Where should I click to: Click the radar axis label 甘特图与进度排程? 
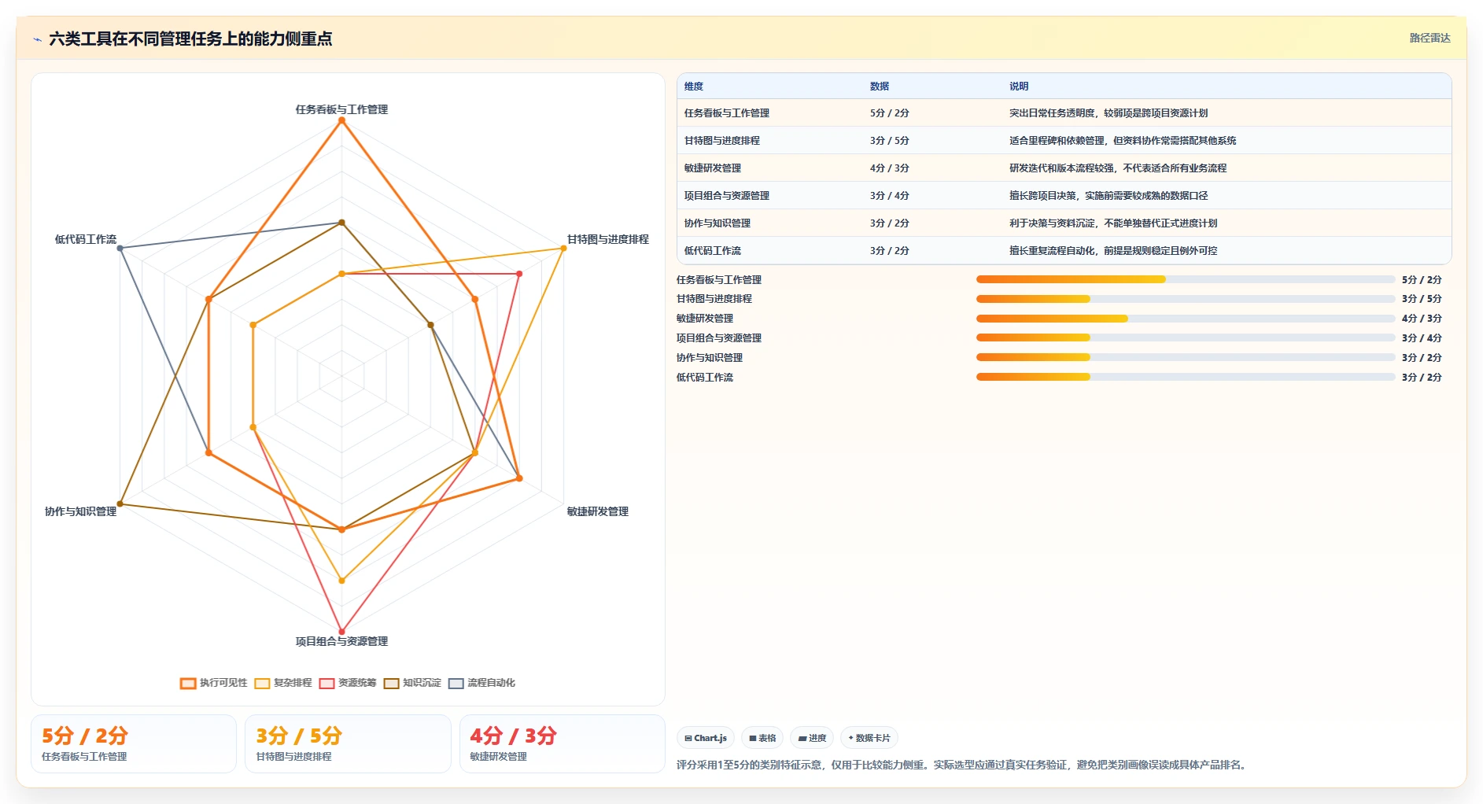(608, 239)
